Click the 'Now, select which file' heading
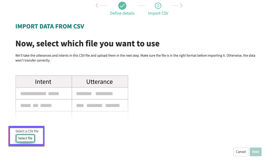 click(87, 44)
